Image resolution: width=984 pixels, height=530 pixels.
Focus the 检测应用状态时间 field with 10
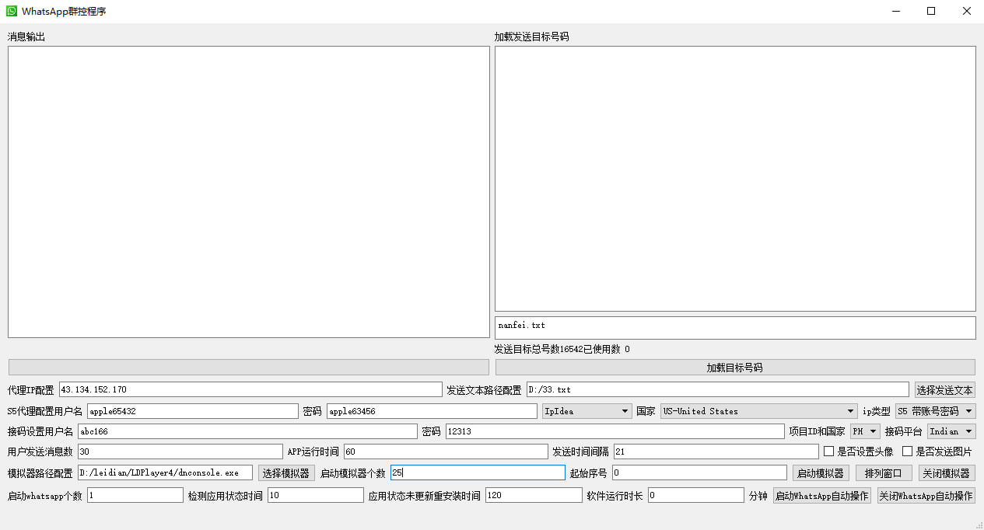[316, 495]
